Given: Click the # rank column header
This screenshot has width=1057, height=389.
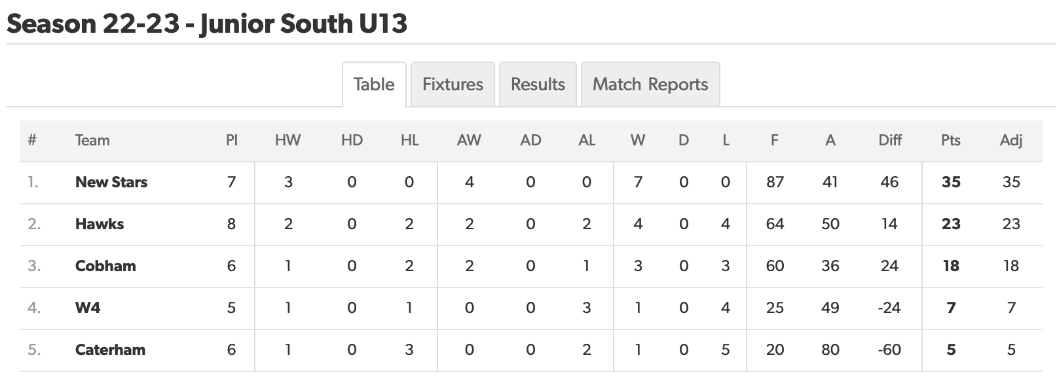Looking at the screenshot, I should point(32,140).
